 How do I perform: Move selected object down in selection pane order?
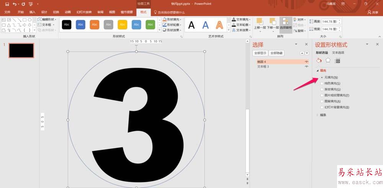pos(307,53)
